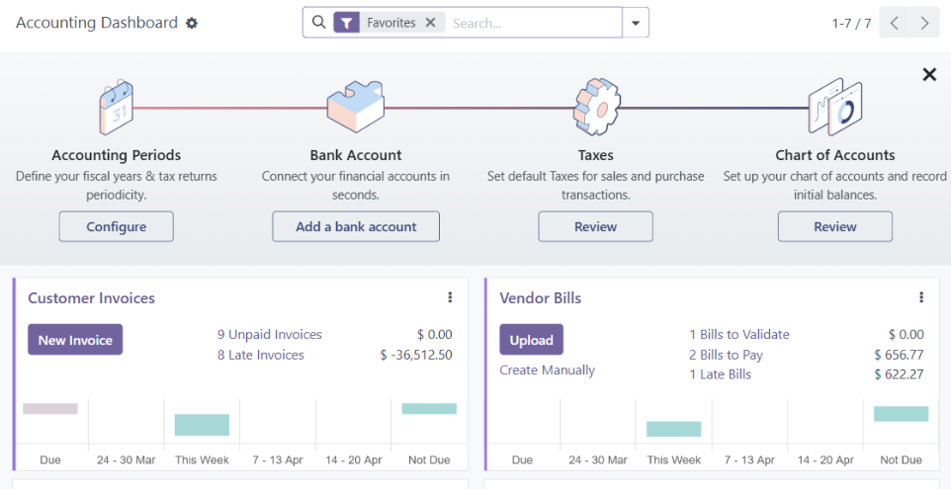Click the Bank Account puzzle icon
This screenshot has width=951, height=489.
pos(355,107)
